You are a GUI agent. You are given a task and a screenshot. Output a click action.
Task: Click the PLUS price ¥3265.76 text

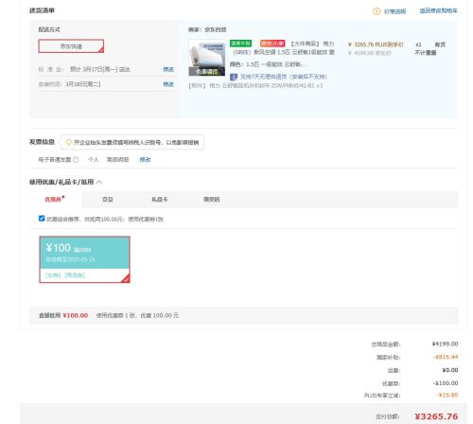click(x=376, y=44)
